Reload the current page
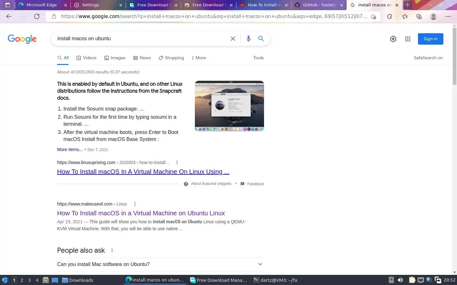 [x=37, y=16]
